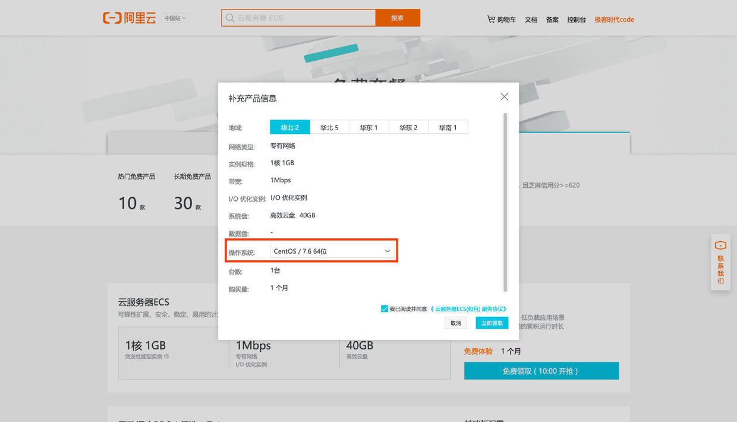This screenshot has width=737, height=422.
Task: Open the 购物车 header link
Action: [506, 20]
